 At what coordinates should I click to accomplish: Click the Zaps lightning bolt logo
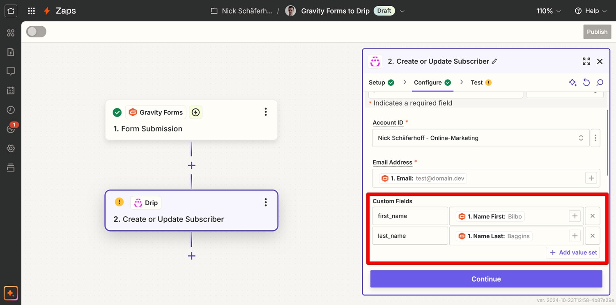(x=47, y=11)
